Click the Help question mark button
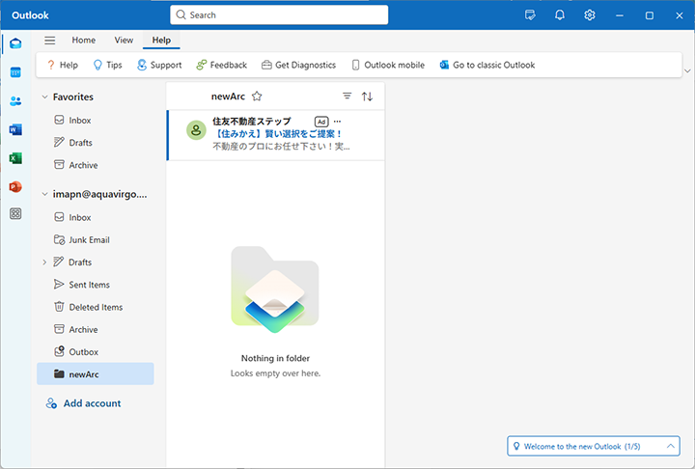The image size is (695, 469). click(x=62, y=66)
